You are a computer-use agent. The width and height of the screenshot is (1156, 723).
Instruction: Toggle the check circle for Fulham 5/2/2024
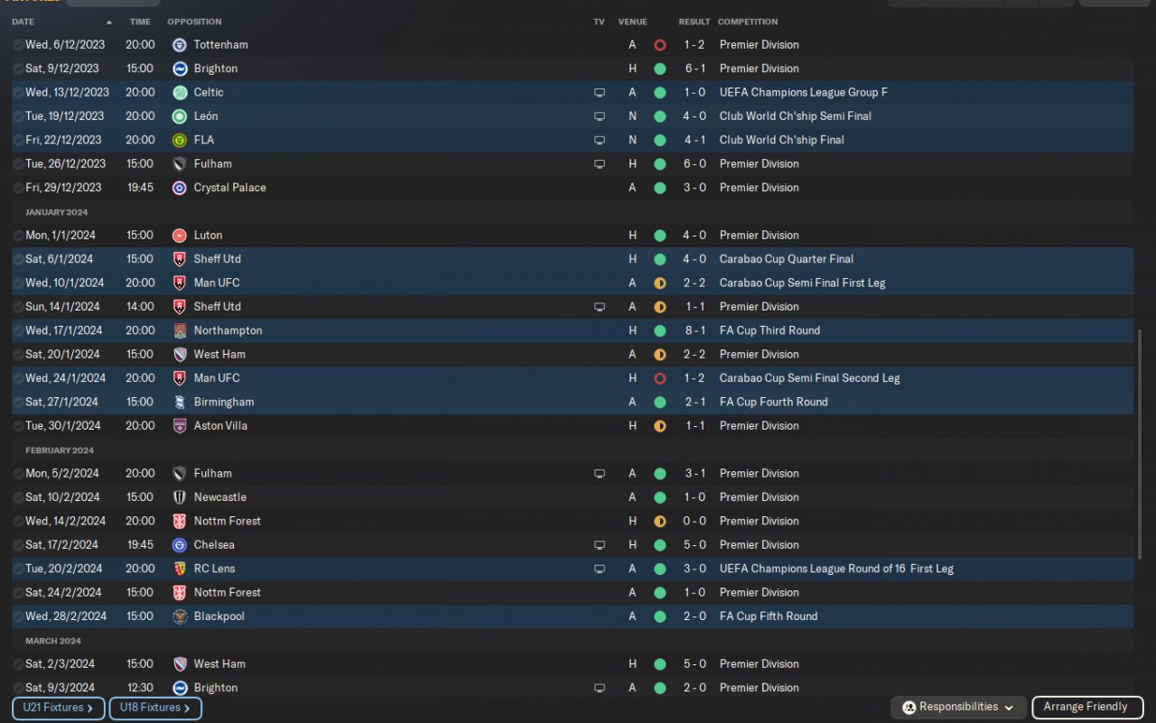coord(18,474)
